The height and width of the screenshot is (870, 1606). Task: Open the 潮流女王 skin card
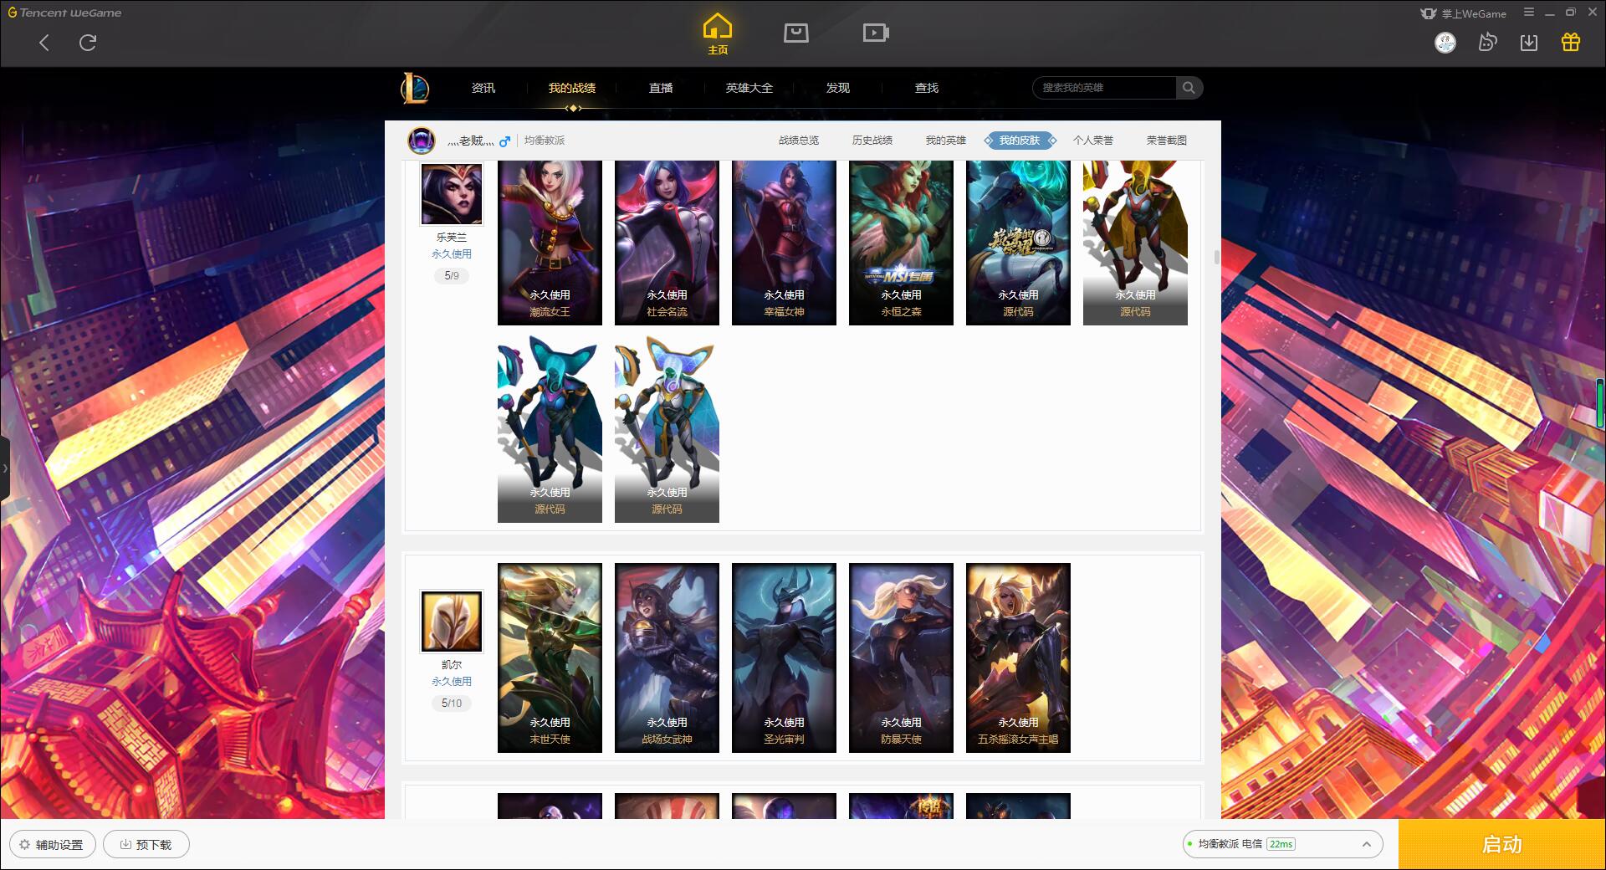[x=550, y=243]
